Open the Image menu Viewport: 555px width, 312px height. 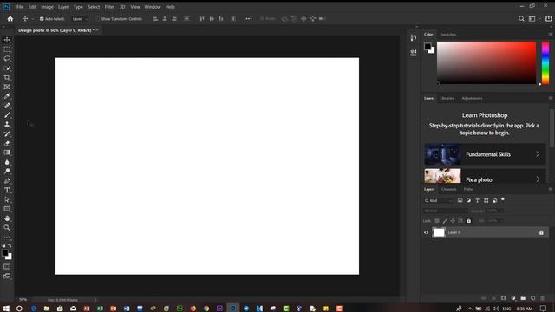(x=47, y=7)
